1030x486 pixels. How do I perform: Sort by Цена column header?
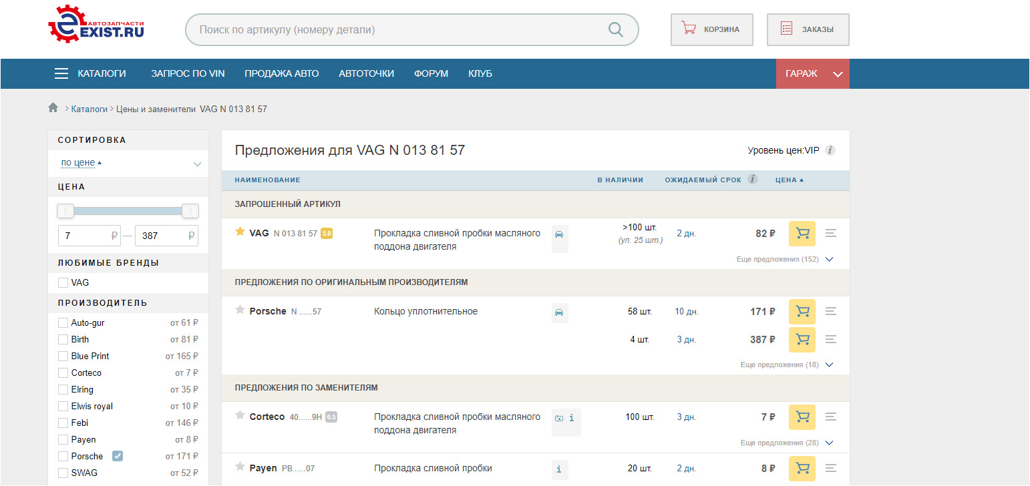click(790, 180)
